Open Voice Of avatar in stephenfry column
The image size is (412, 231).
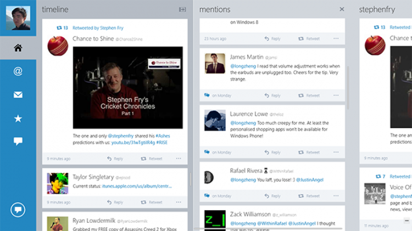click(x=375, y=194)
